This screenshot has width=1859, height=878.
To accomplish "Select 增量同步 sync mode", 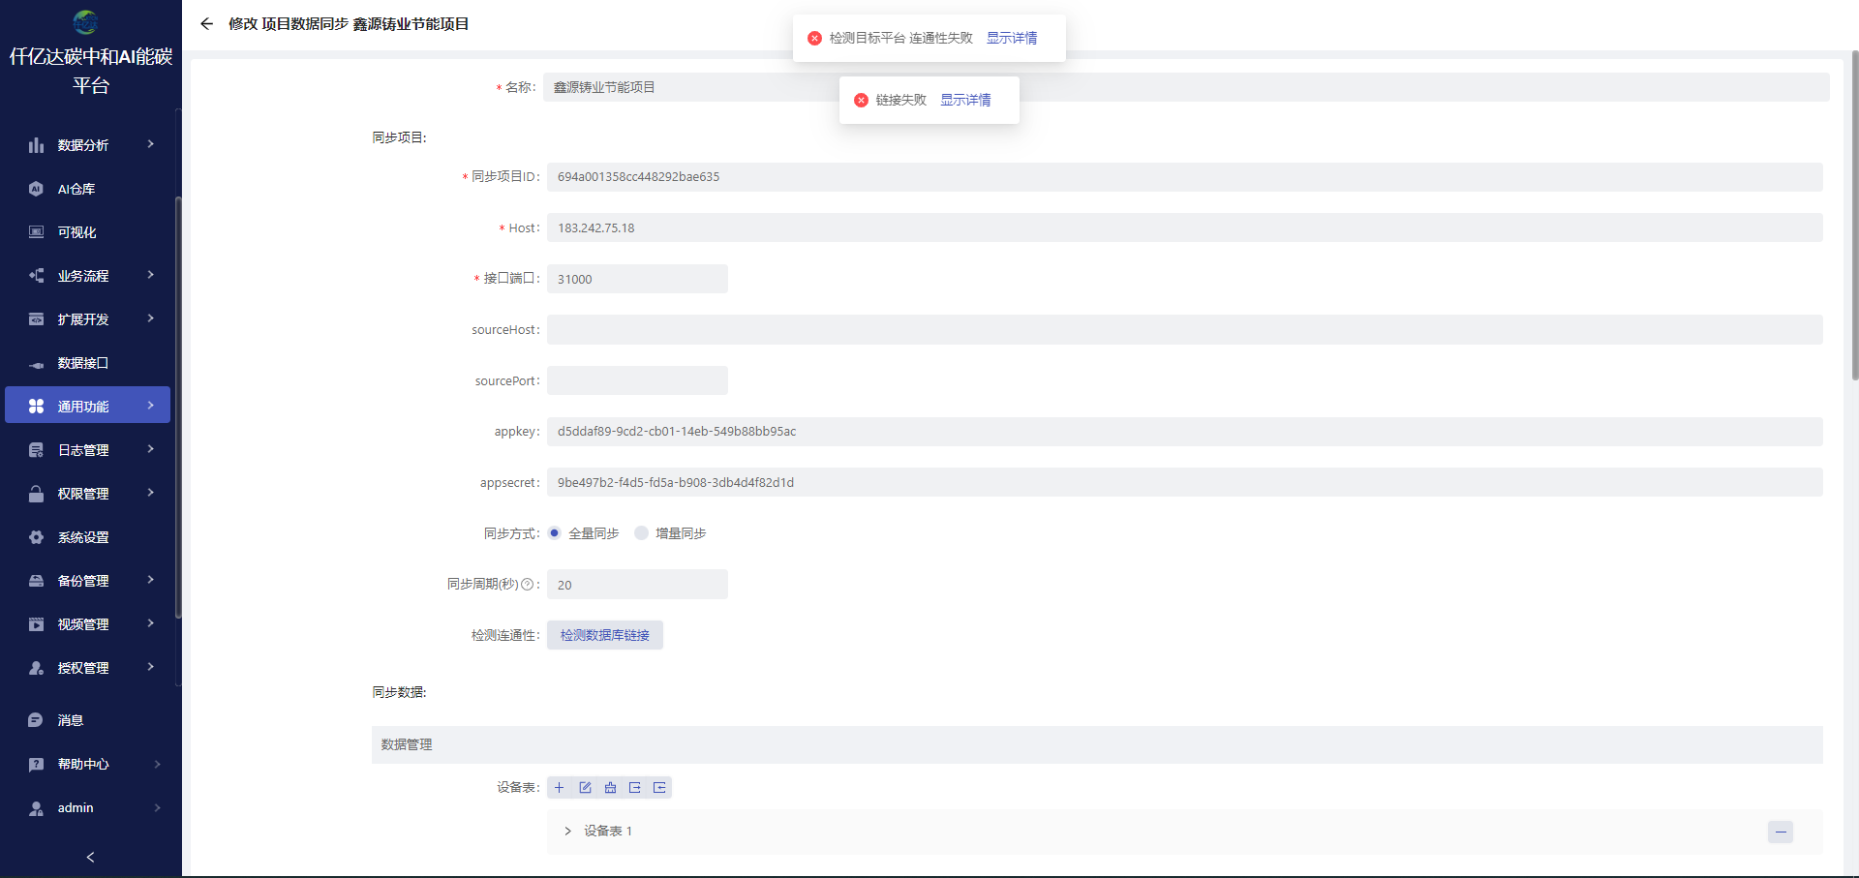I will 641,532.
